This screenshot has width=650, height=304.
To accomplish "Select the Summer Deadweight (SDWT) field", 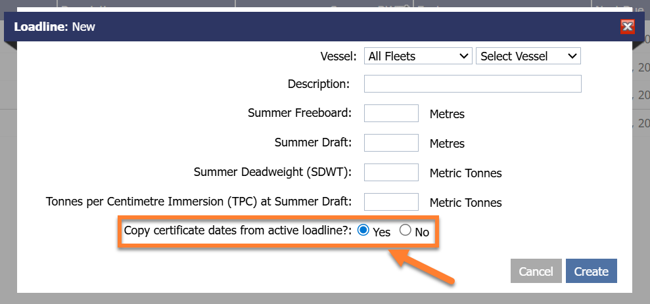I will [x=391, y=172].
